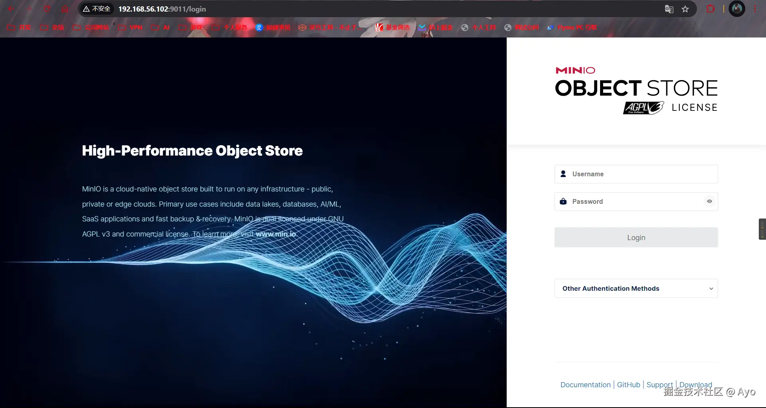Click the side panel handle on the right edge
The width and height of the screenshot is (766, 408).
pos(762,229)
